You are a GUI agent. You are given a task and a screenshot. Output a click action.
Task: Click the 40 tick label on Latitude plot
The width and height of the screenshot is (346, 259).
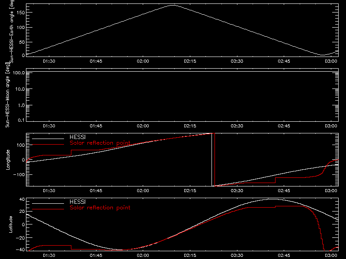[22, 199]
